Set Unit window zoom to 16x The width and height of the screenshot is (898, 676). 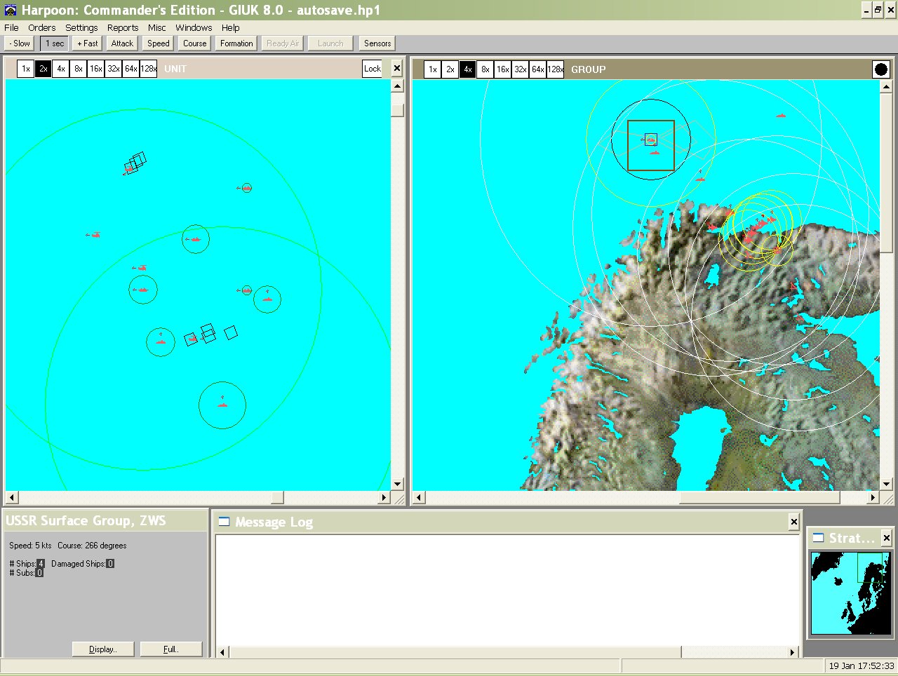[95, 69]
